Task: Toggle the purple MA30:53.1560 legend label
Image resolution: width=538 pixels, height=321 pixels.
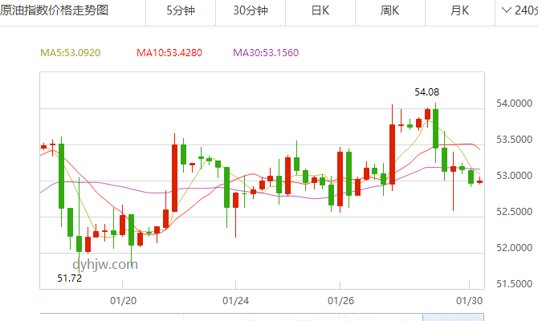Action: (x=265, y=53)
